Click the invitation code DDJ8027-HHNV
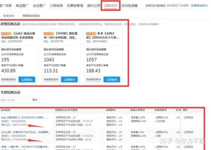 click(x=178, y=6)
